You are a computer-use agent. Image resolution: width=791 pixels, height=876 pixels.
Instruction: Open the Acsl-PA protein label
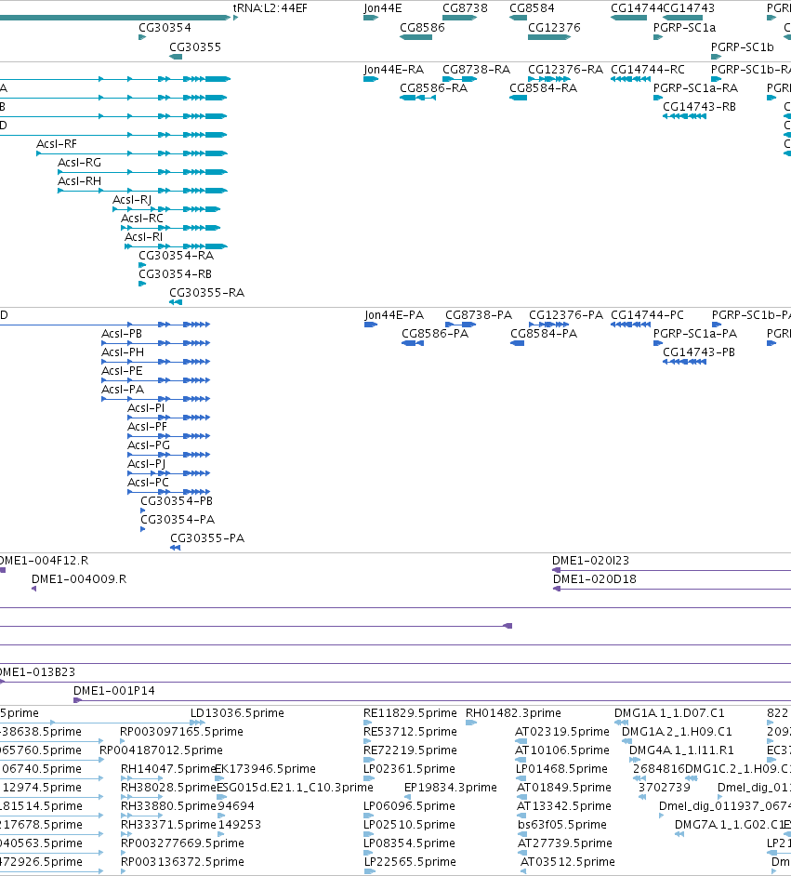tap(123, 389)
